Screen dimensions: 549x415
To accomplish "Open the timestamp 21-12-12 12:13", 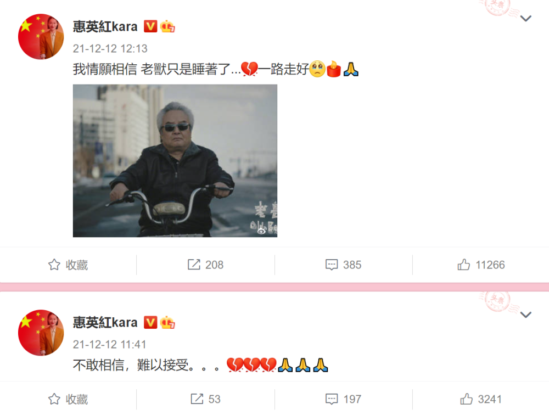I will point(110,49).
